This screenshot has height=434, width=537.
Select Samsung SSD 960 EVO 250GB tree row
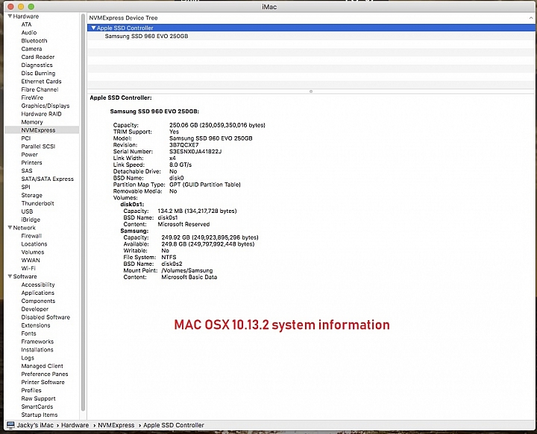point(311,36)
